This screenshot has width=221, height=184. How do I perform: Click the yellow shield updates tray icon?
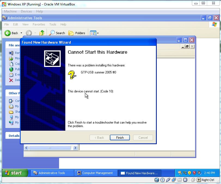point(189,173)
